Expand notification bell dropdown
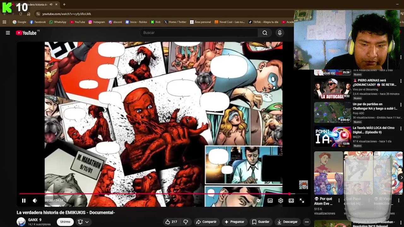Image resolution: width=404 pixels, height=227 pixels. [83, 222]
